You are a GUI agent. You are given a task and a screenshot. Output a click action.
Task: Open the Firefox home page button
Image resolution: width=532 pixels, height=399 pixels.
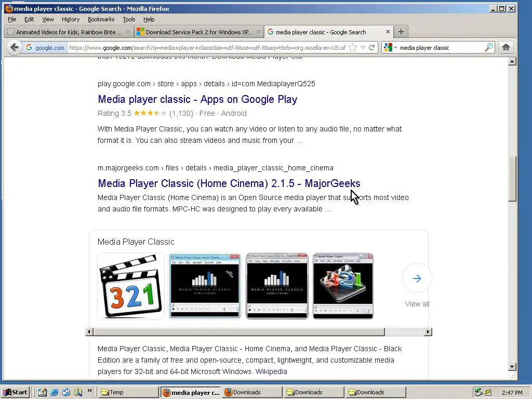coord(506,47)
